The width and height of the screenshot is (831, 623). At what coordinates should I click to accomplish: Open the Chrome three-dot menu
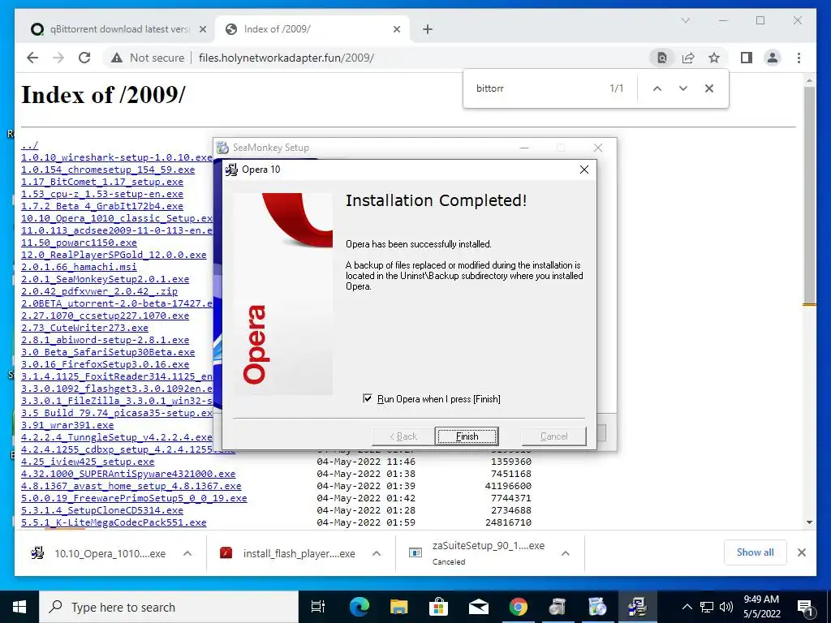point(799,58)
